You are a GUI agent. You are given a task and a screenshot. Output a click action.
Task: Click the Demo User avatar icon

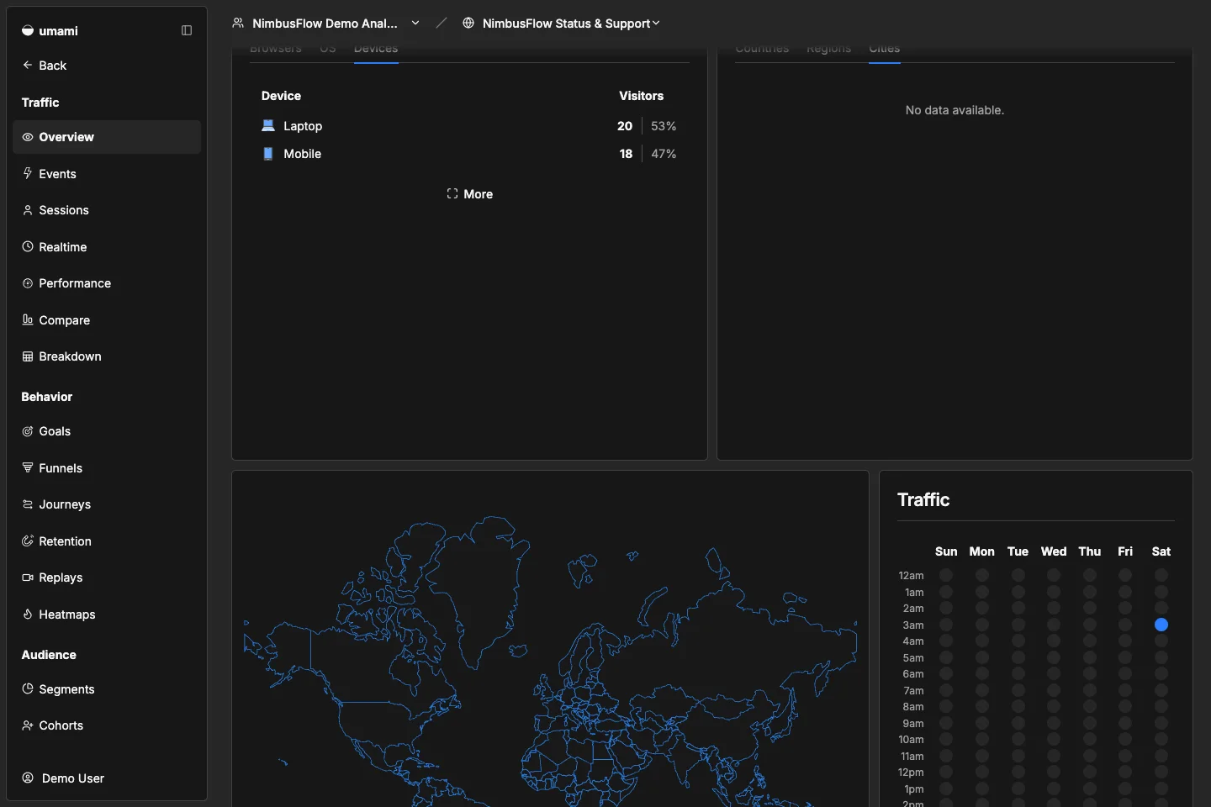point(28,778)
